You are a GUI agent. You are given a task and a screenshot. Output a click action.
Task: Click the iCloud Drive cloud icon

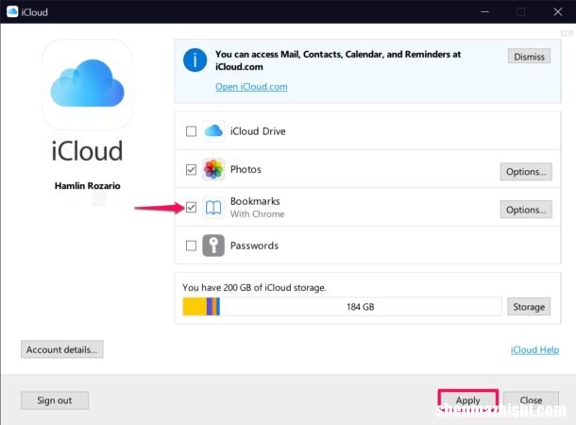[x=212, y=131]
